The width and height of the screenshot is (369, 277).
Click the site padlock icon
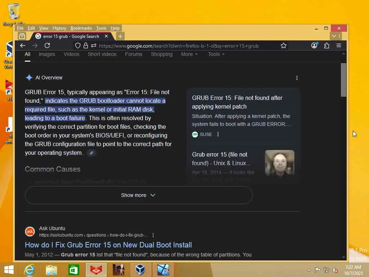[86, 45]
